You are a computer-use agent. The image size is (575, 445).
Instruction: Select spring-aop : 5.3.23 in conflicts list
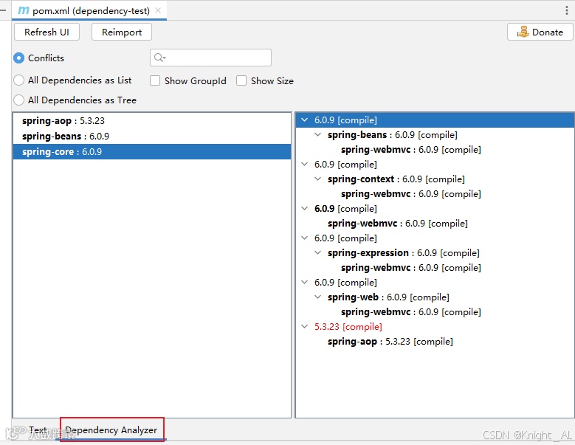point(152,120)
